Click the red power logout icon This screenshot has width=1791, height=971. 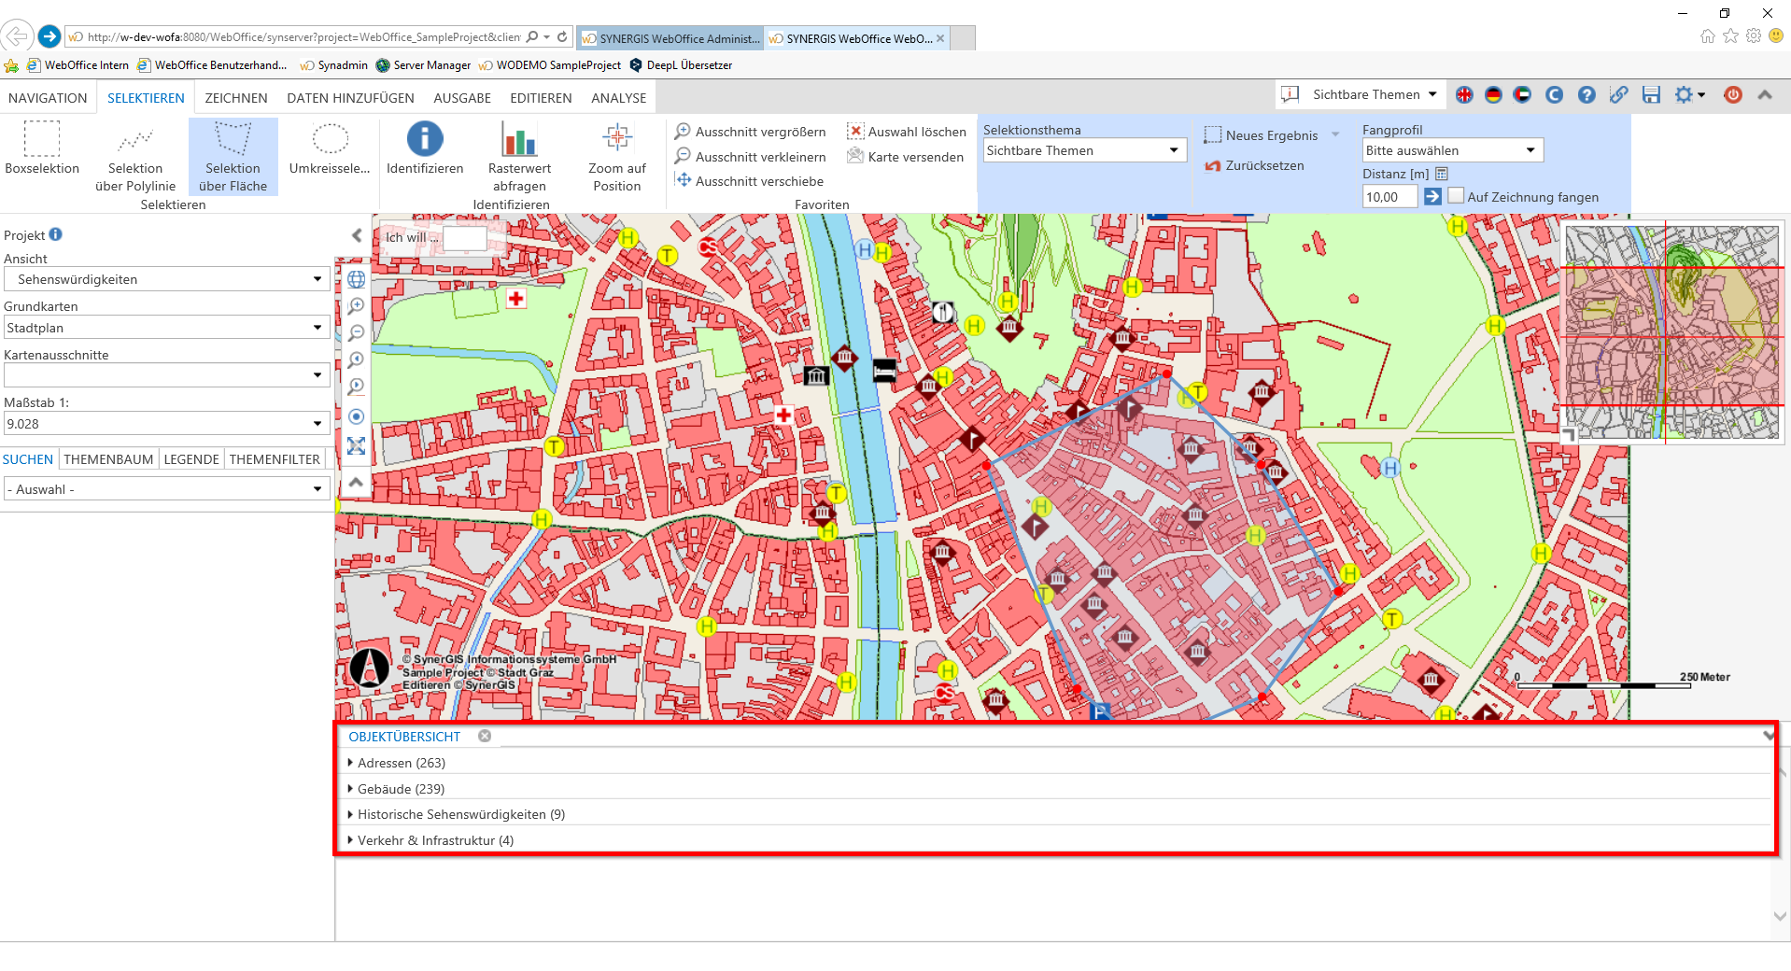(x=1733, y=94)
